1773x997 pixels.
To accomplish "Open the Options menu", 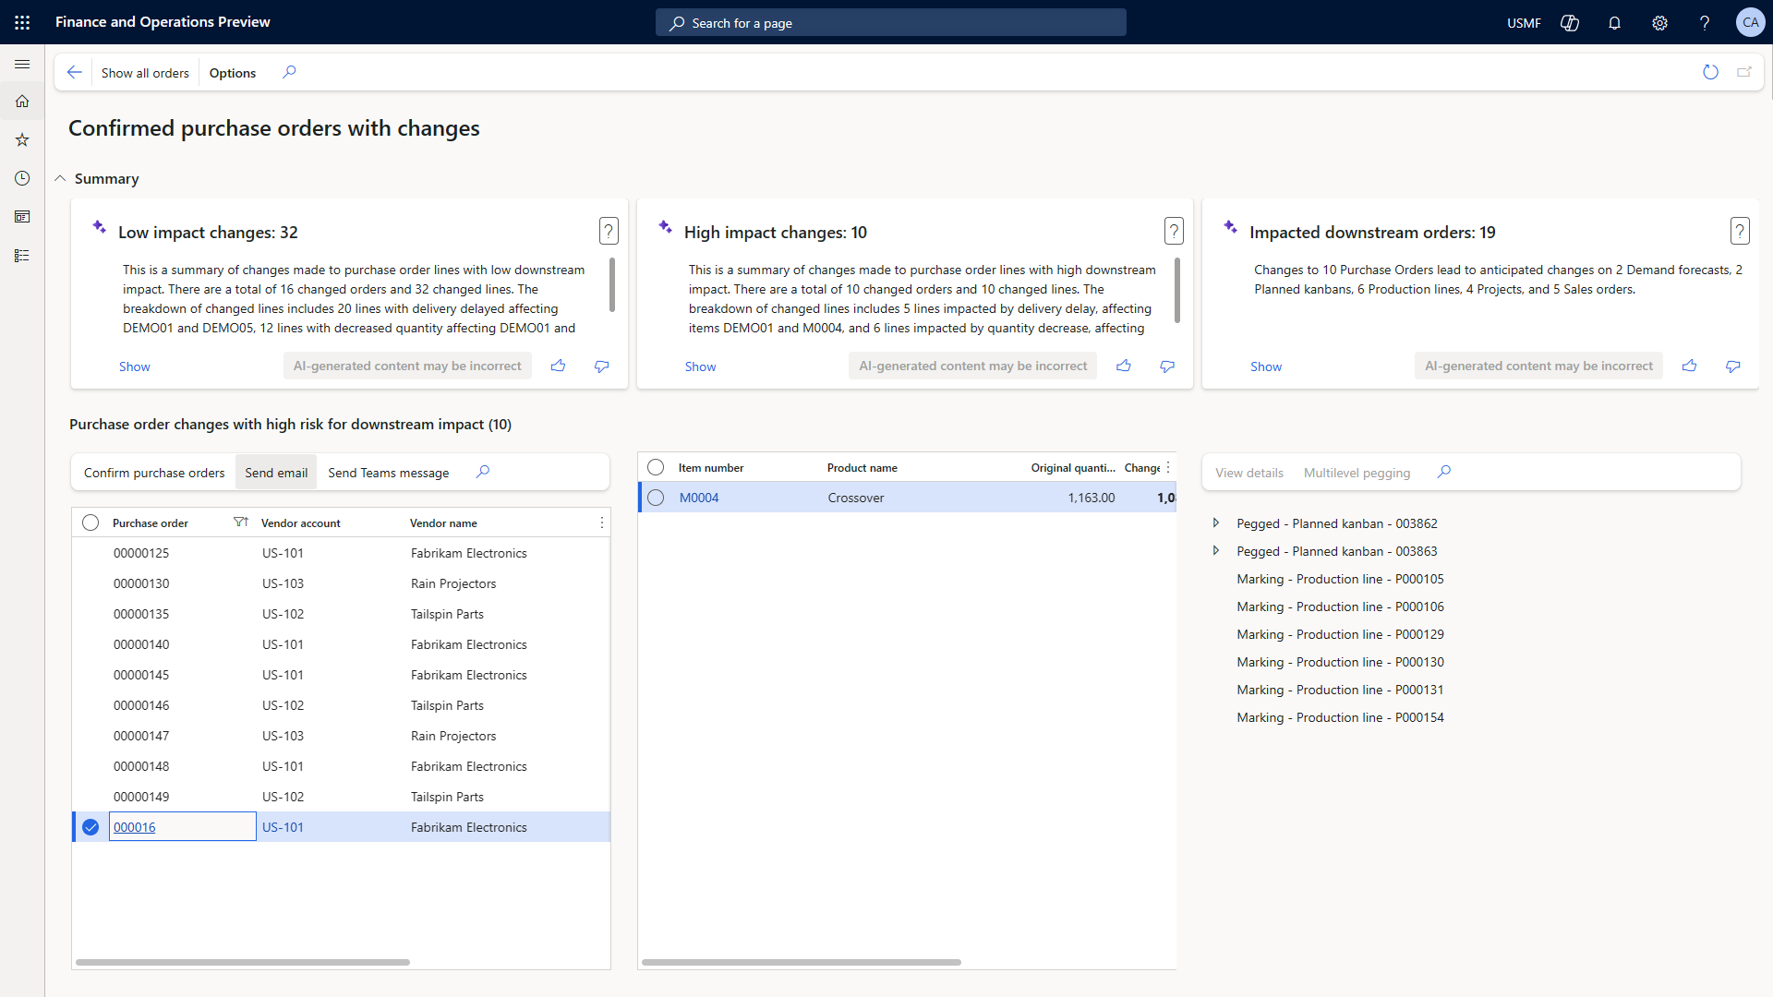I will [x=232, y=73].
